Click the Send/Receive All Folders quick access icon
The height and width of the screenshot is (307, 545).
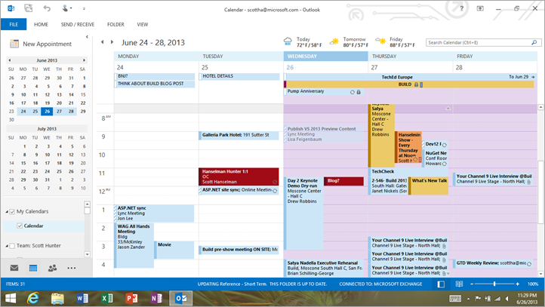tap(29, 8)
